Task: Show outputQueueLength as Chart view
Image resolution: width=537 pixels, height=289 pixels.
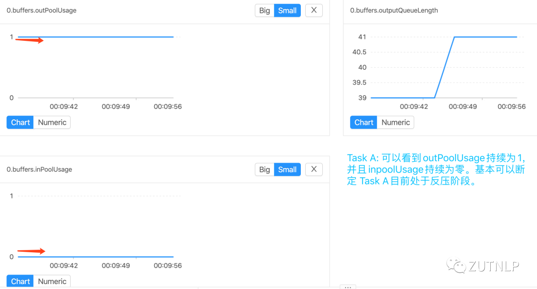Action: 363,122
